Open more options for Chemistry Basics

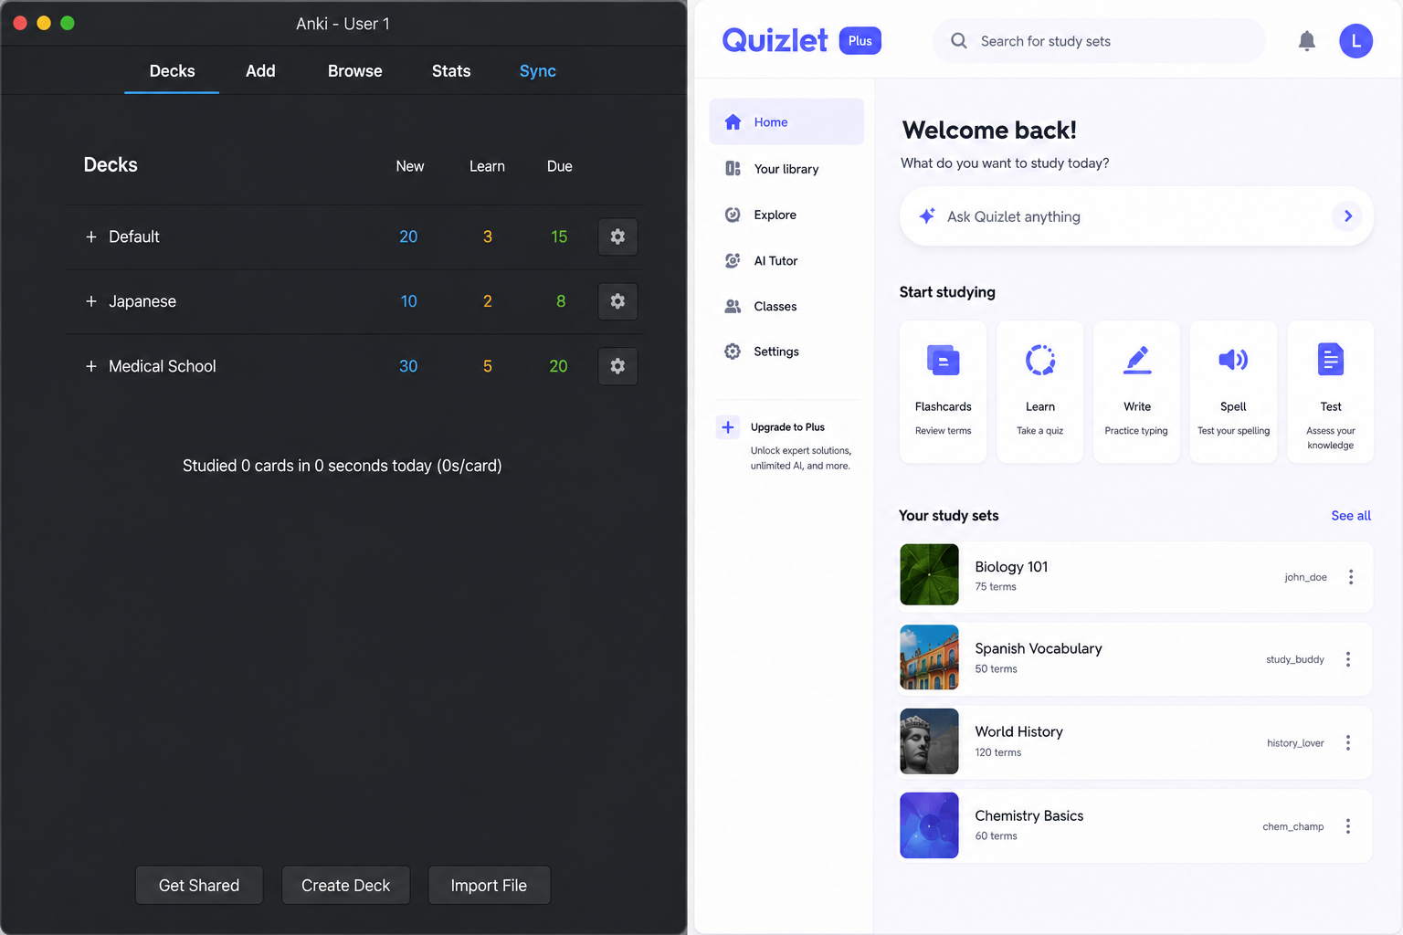[1348, 826]
